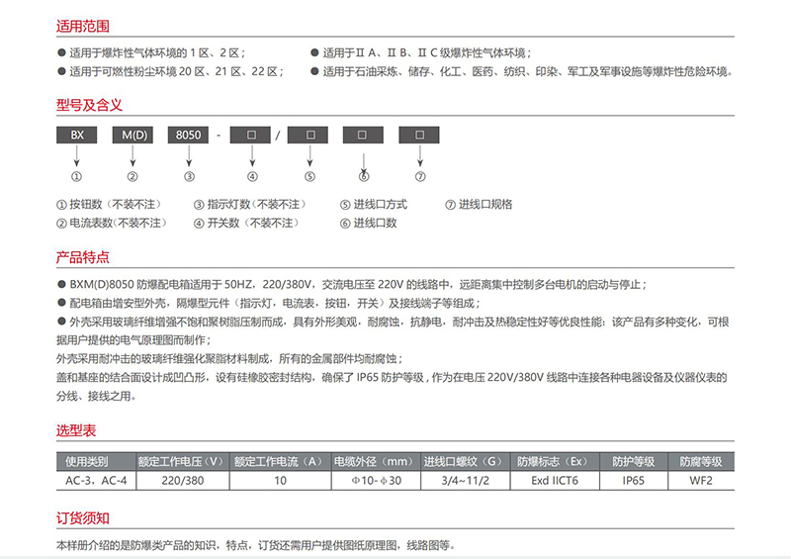Click the circled ⑤ marker in the arrow row
The height and width of the screenshot is (559, 791).
pos(308,177)
